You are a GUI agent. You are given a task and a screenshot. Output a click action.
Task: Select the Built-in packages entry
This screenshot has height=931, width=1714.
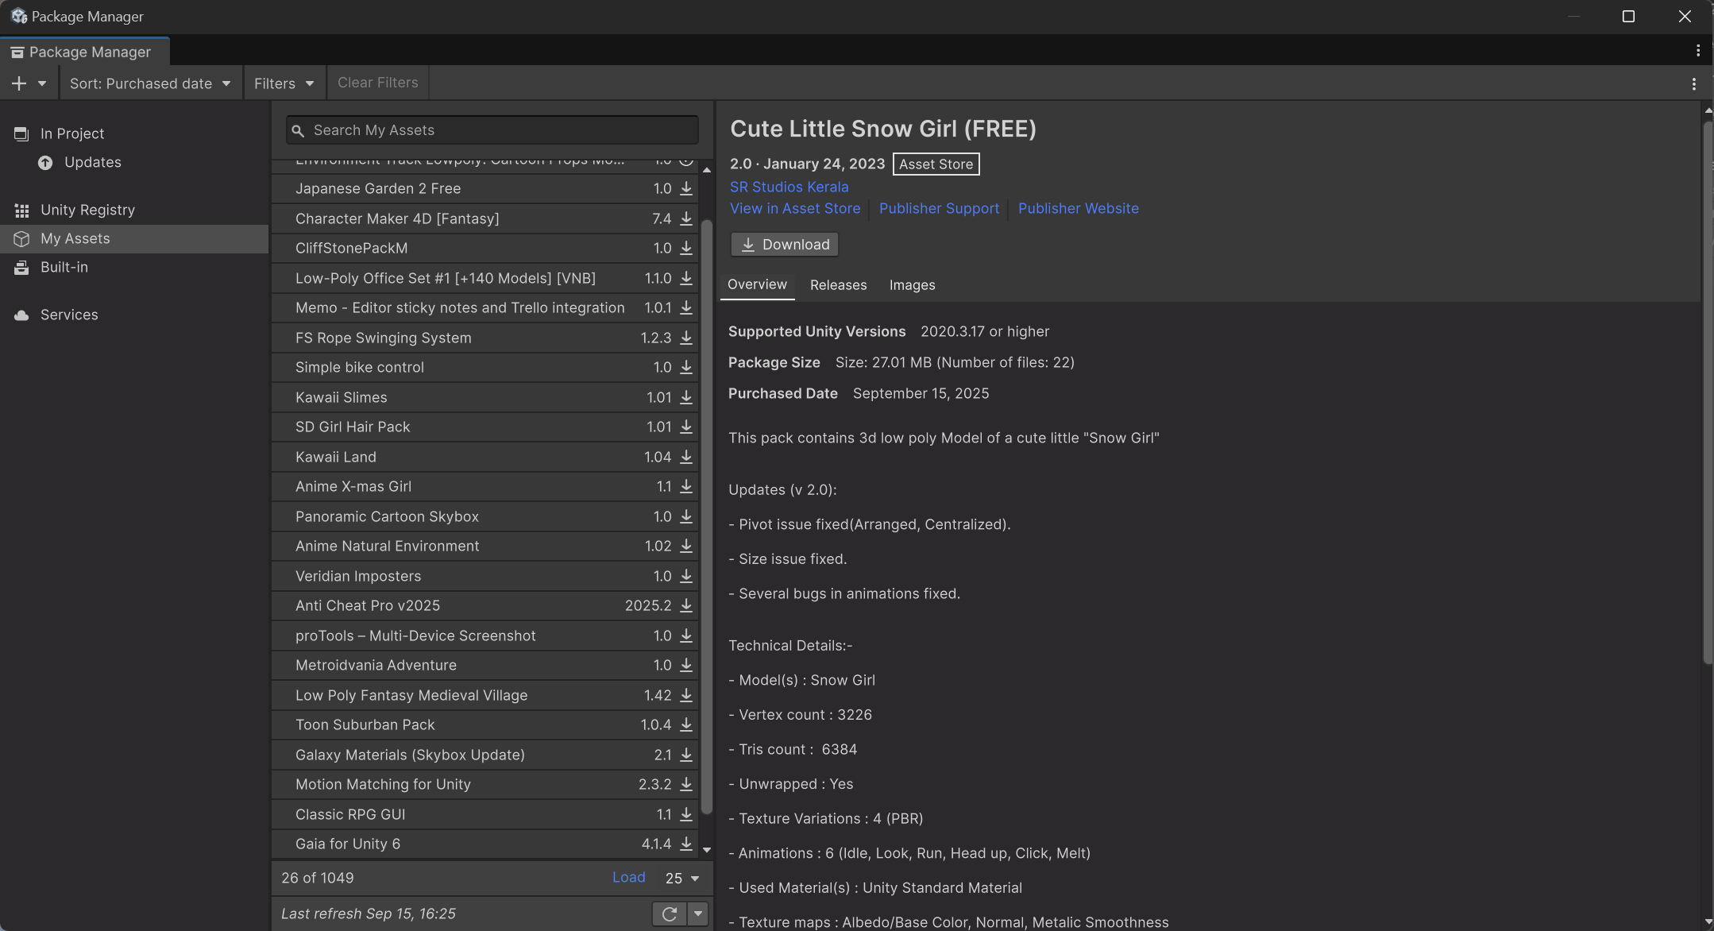tap(64, 267)
